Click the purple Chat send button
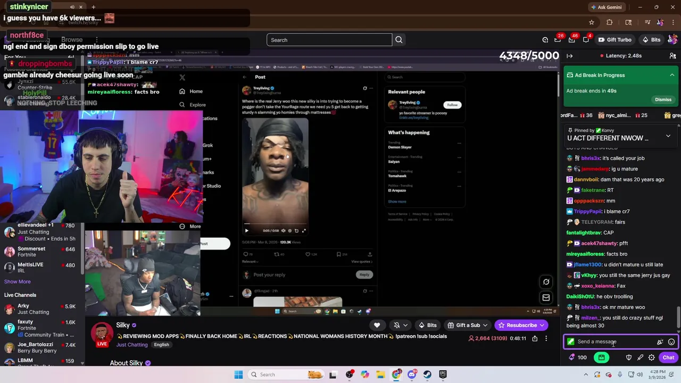 668,357
